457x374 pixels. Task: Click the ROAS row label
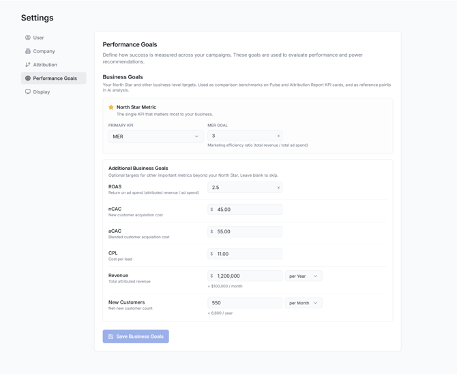tap(115, 187)
